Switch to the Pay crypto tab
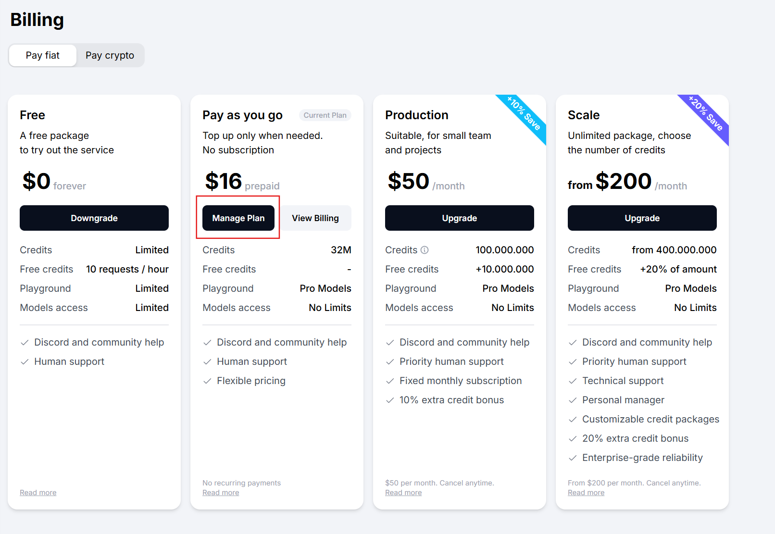Viewport: 775px width, 534px height. 110,56
